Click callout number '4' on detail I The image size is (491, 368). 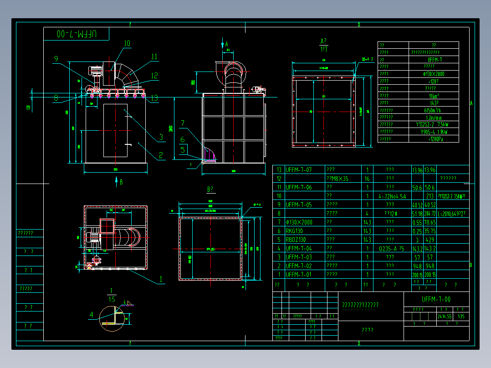coord(92,314)
